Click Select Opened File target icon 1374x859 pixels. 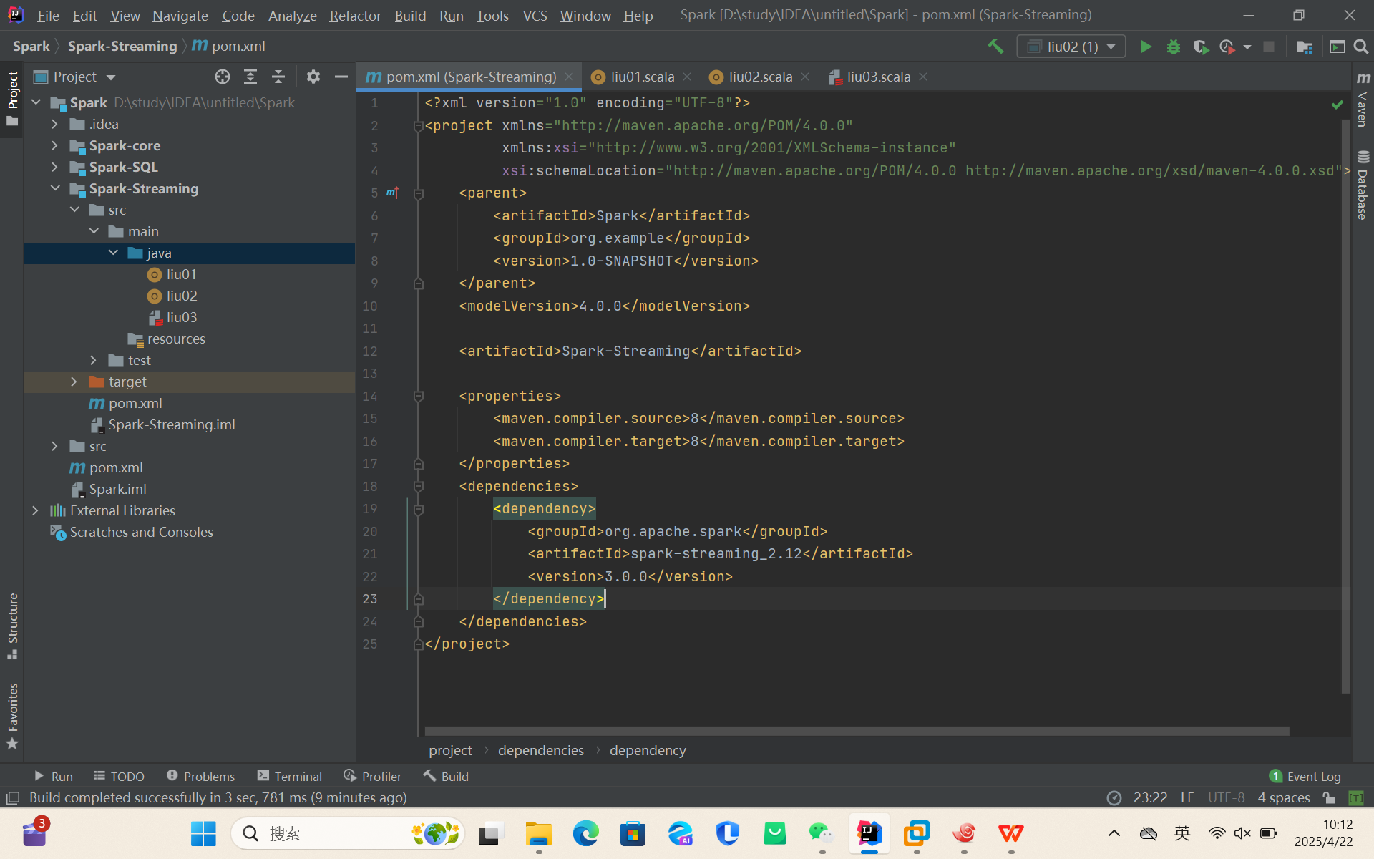[223, 77]
